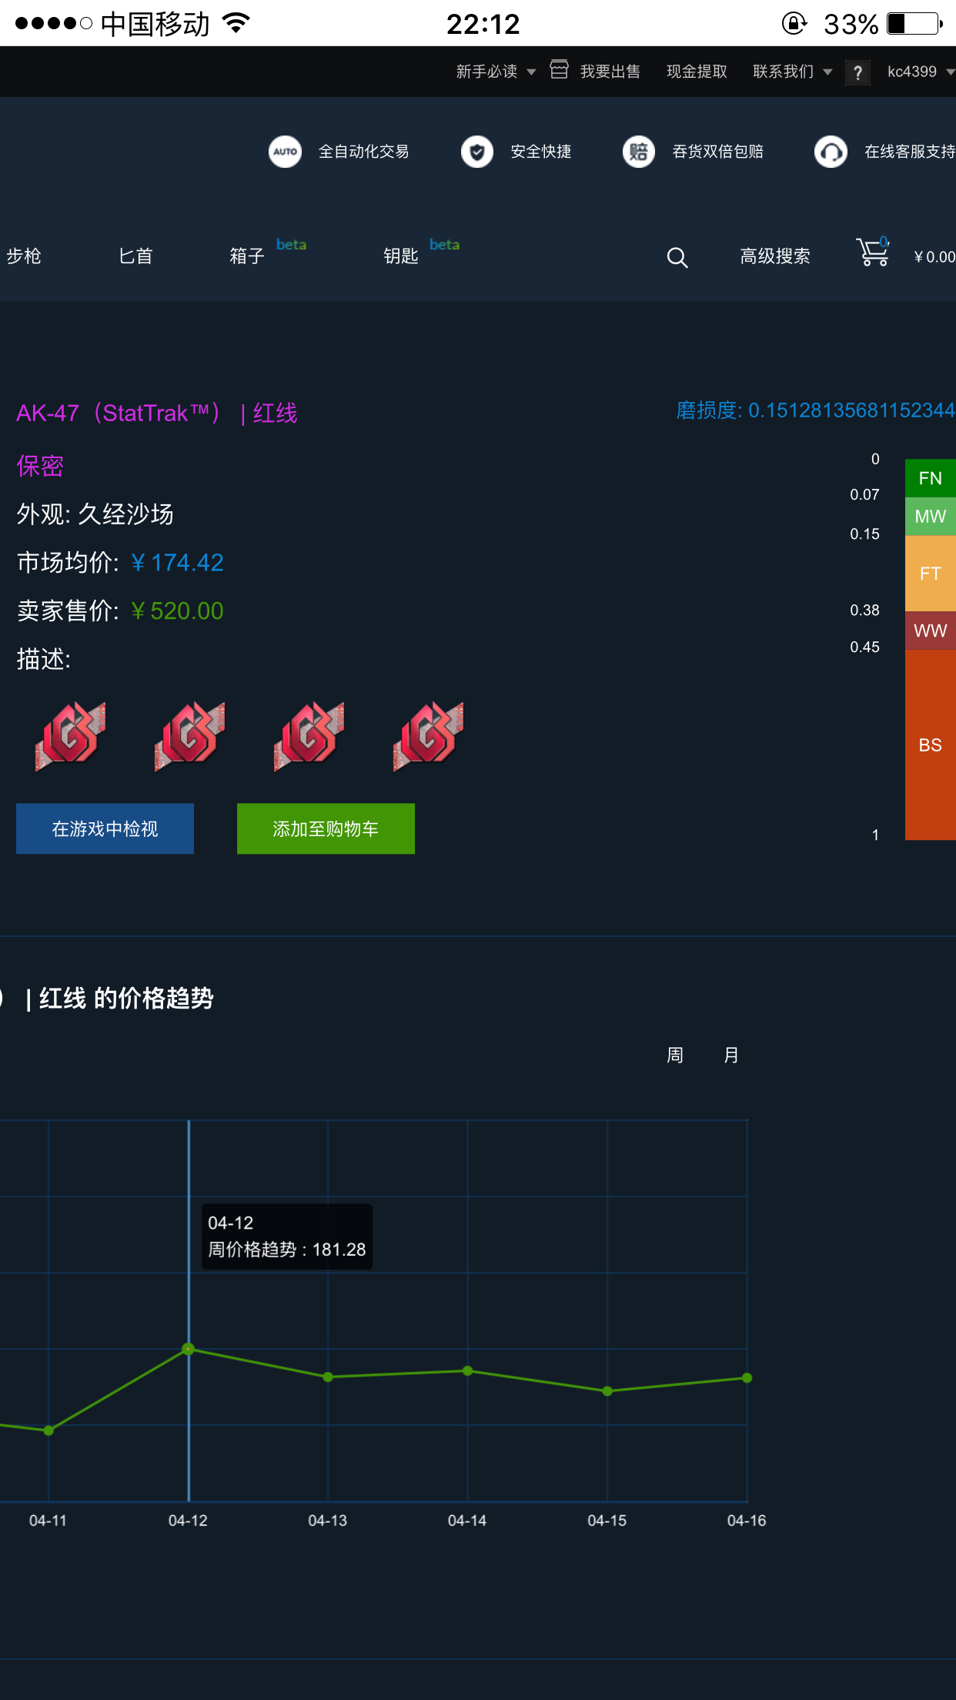The image size is (956, 1700).
Task: Click the double compensation 赔 icon
Action: point(639,152)
